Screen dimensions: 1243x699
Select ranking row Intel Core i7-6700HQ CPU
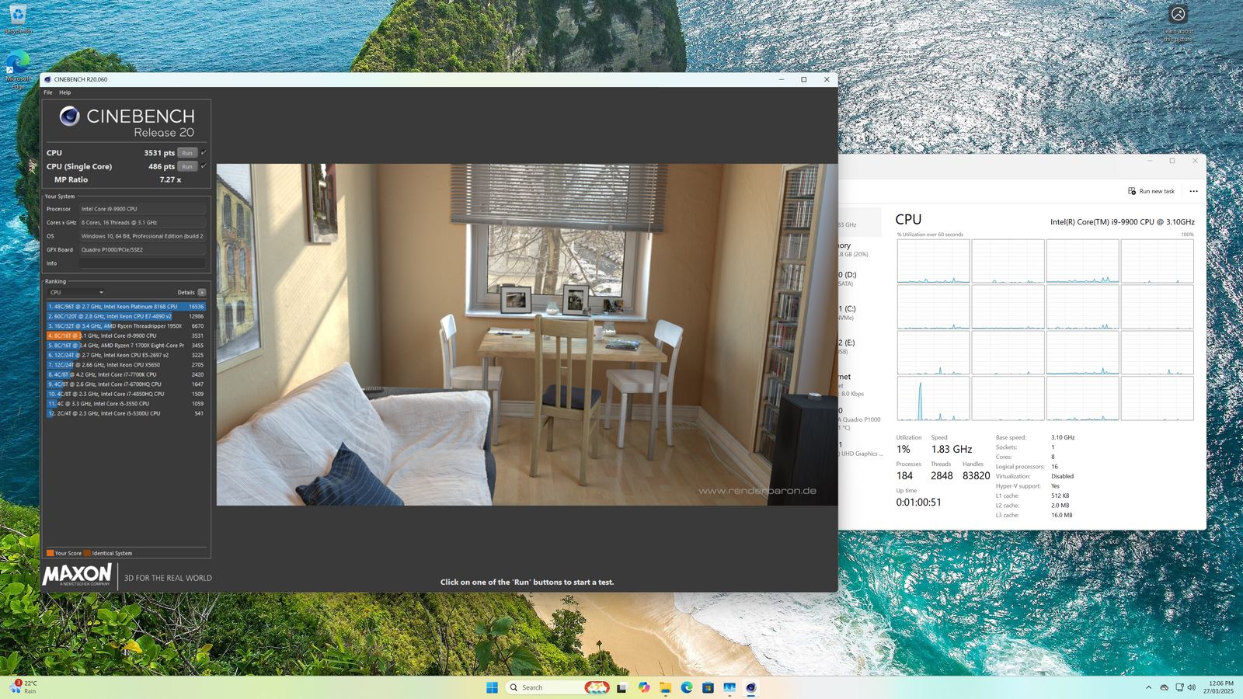tap(126, 384)
